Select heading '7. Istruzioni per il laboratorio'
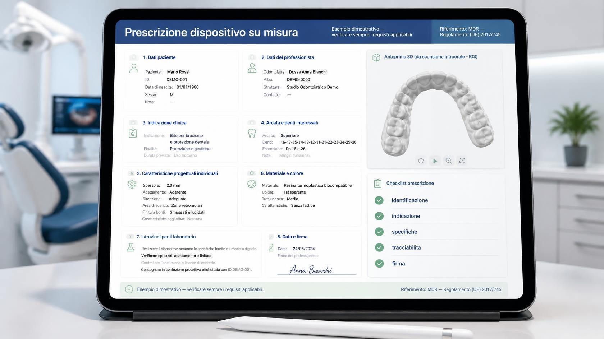 [x=166, y=237]
